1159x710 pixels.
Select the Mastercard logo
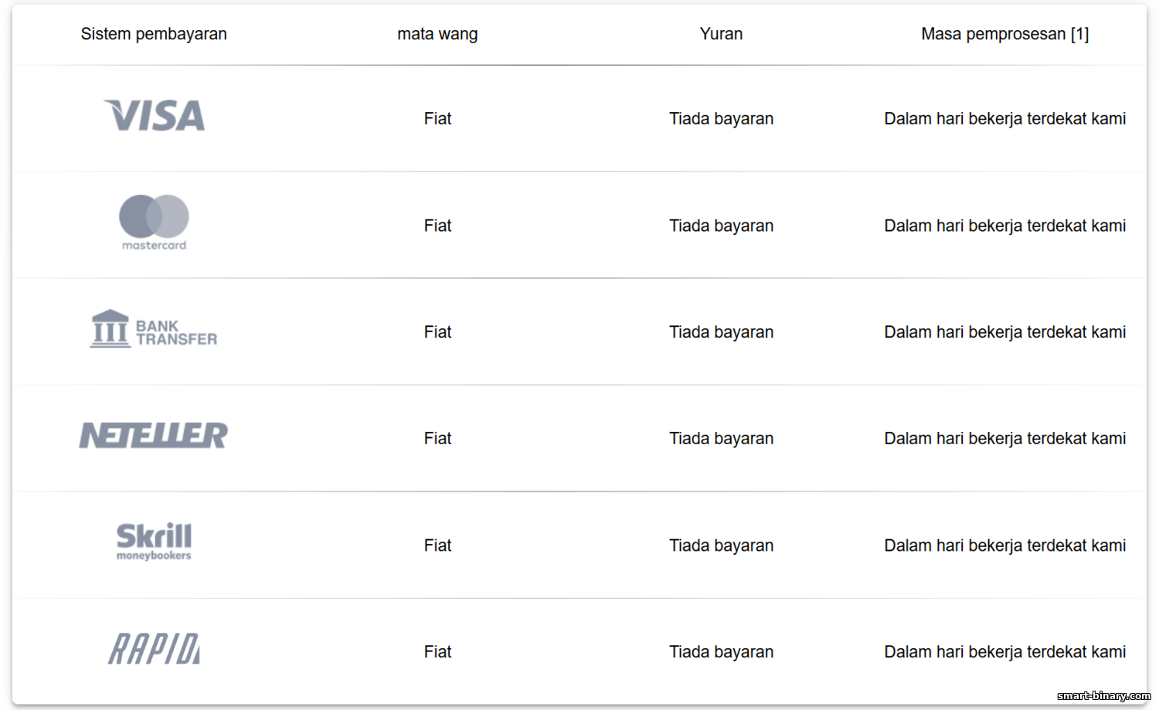(154, 223)
